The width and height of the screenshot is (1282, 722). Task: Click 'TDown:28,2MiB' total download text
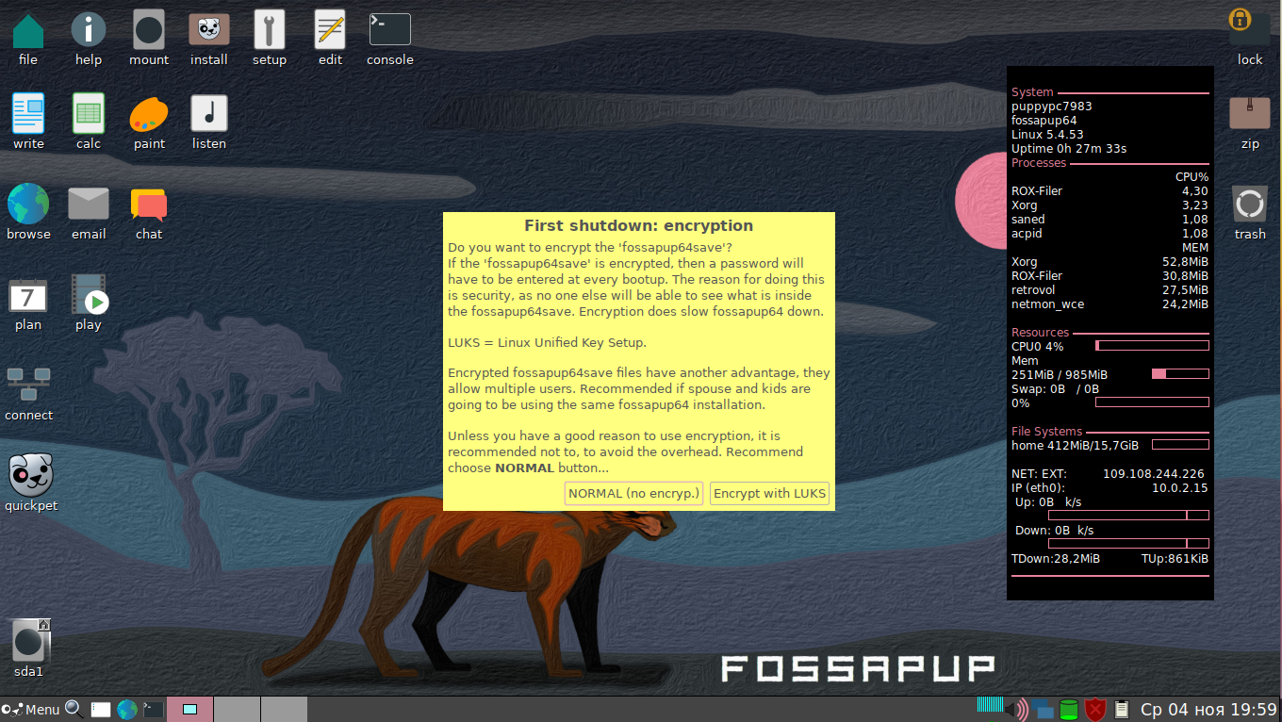point(1056,559)
